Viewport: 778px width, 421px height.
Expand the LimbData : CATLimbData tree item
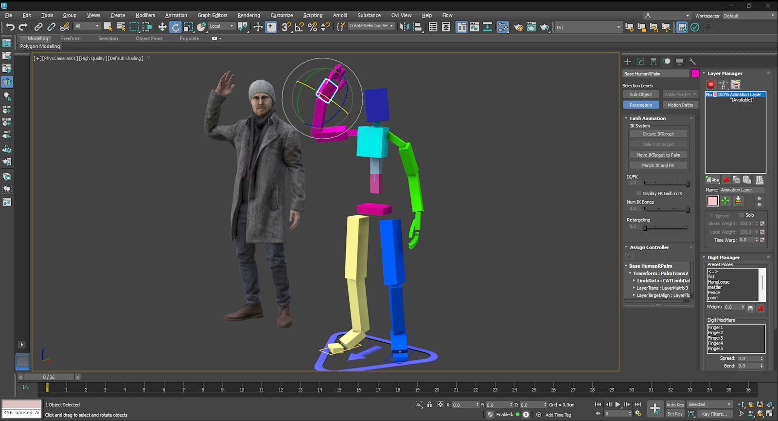(634, 281)
